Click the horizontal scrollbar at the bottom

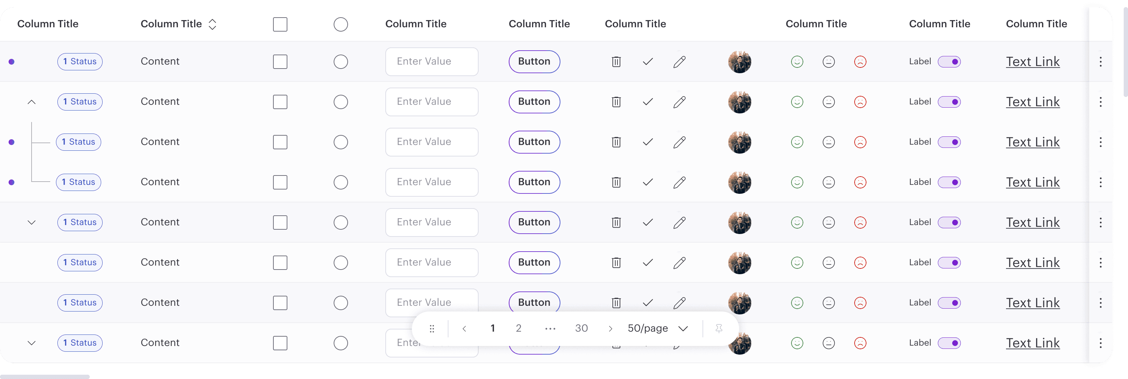coord(44,376)
